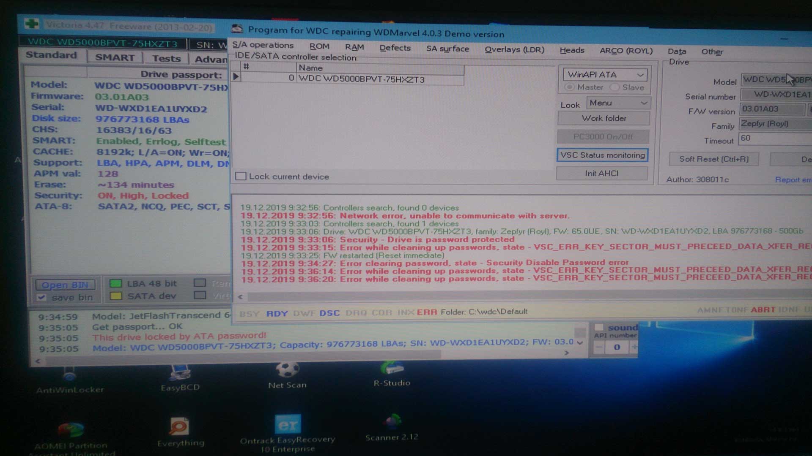Select the Master radio button
Image resolution: width=812 pixels, height=456 pixels.
pos(569,87)
